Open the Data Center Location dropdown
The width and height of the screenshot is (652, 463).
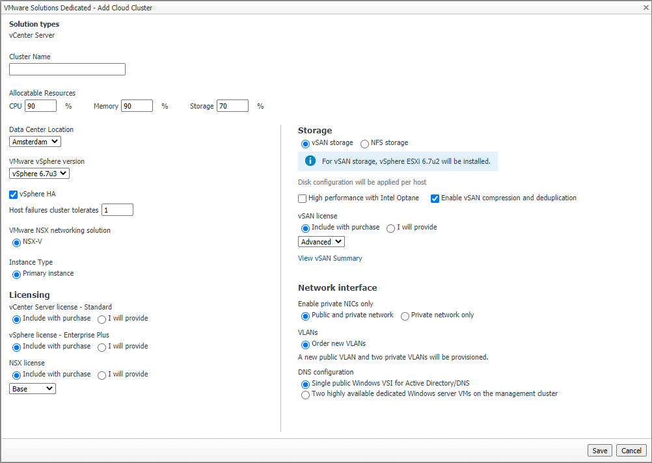(x=35, y=141)
